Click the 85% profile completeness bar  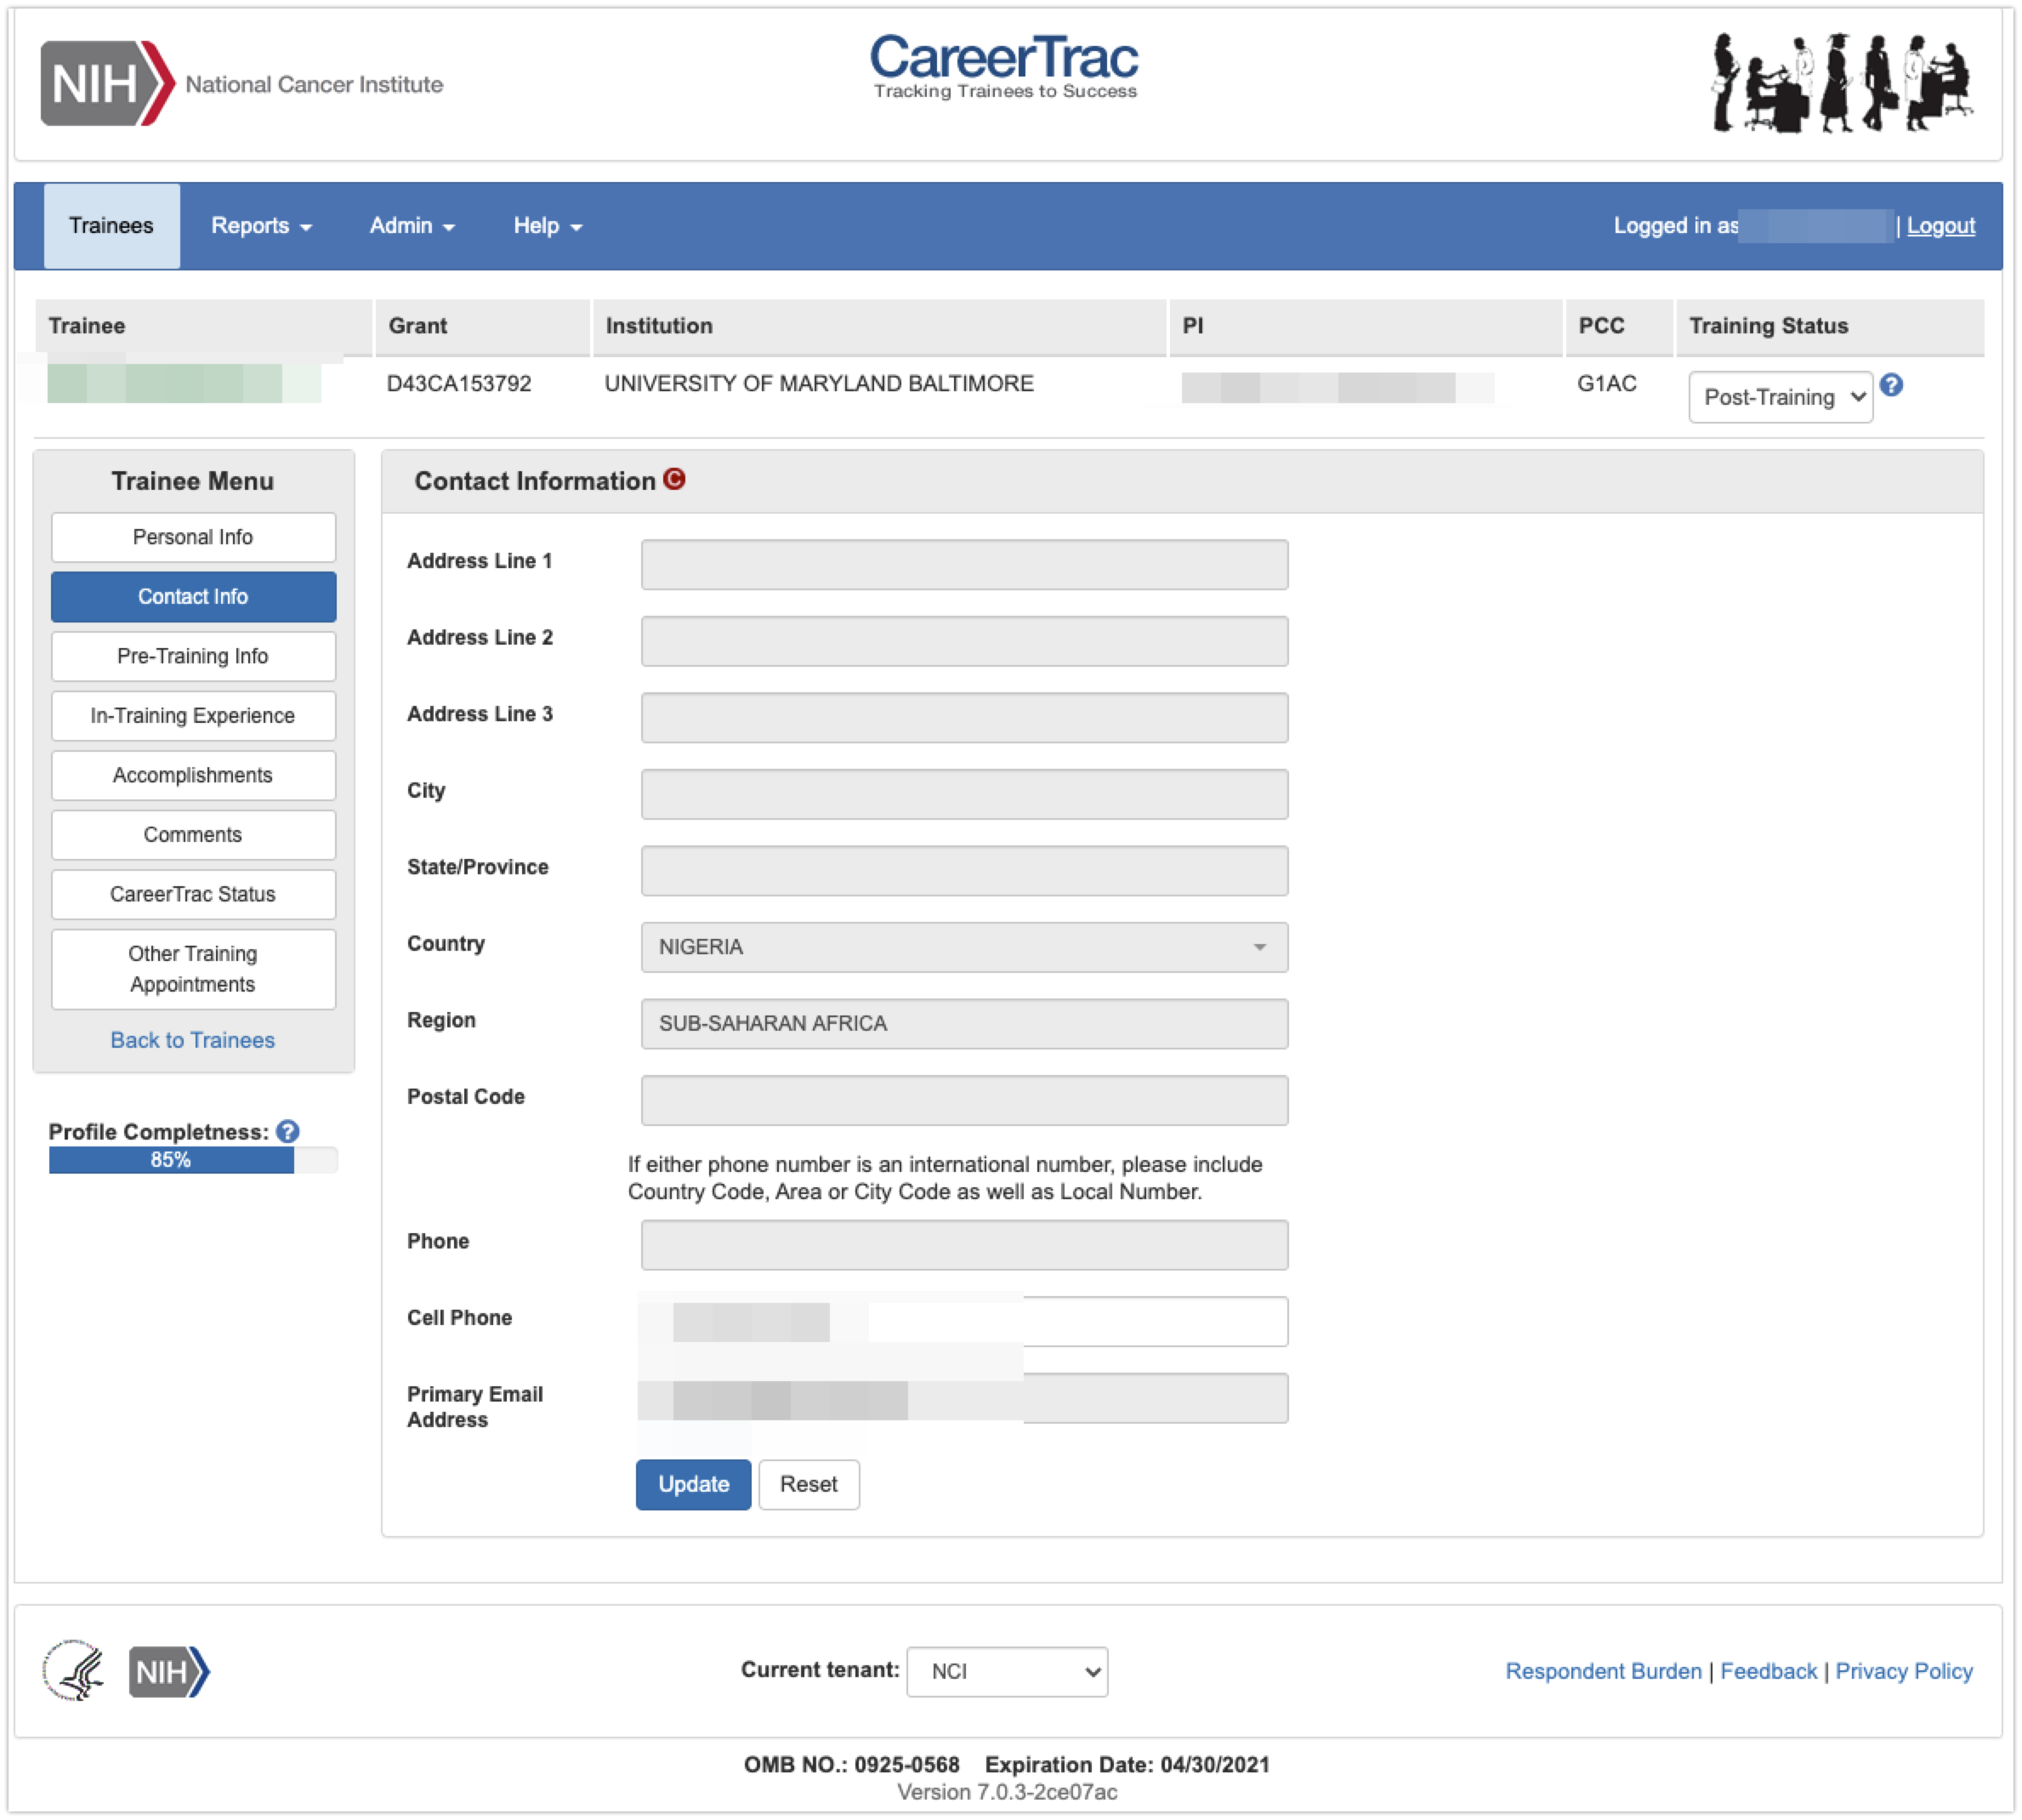coord(171,1160)
